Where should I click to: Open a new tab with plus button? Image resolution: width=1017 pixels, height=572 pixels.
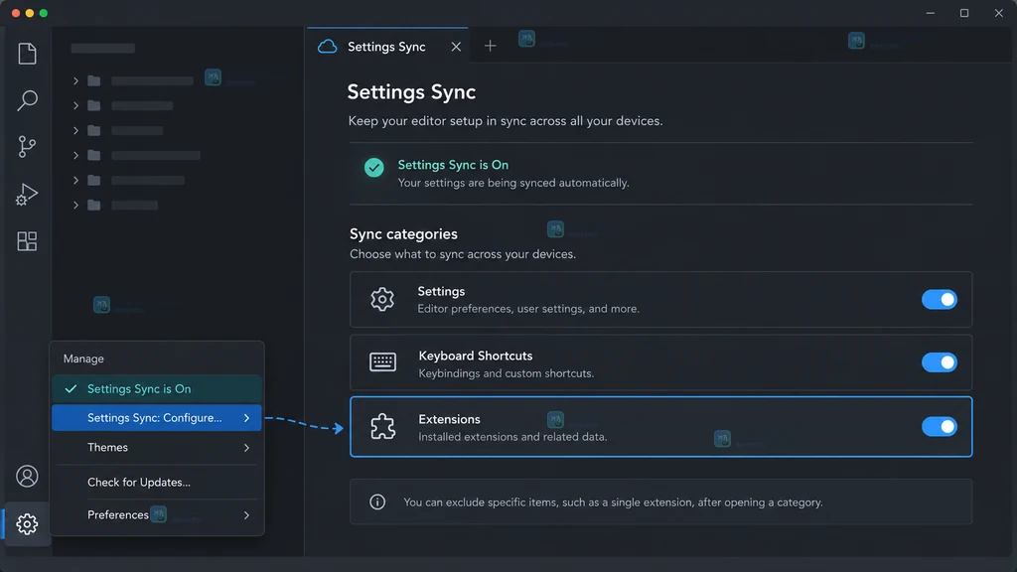pyautogui.click(x=491, y=46)
